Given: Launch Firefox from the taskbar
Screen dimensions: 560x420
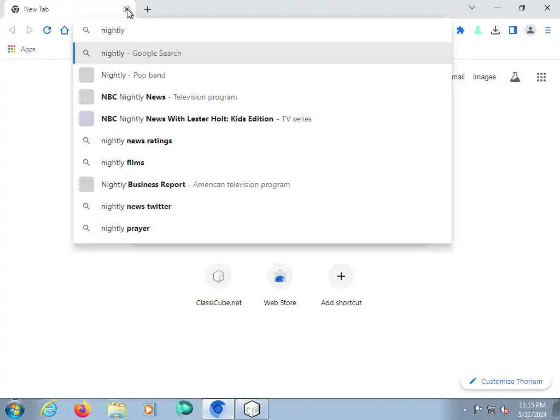Looking at the screenshot, I should [x=83, y=409].
